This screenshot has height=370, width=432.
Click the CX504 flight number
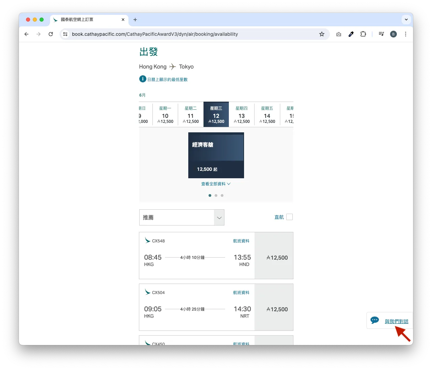158,293
